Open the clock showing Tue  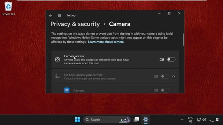(212, 121)
